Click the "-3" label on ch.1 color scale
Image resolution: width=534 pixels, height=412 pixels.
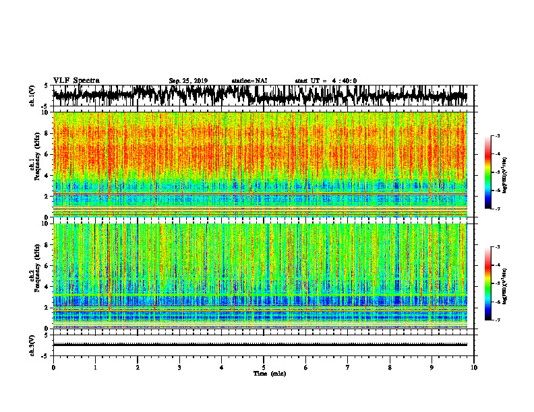pyautogui.click(x=498, y=136)
